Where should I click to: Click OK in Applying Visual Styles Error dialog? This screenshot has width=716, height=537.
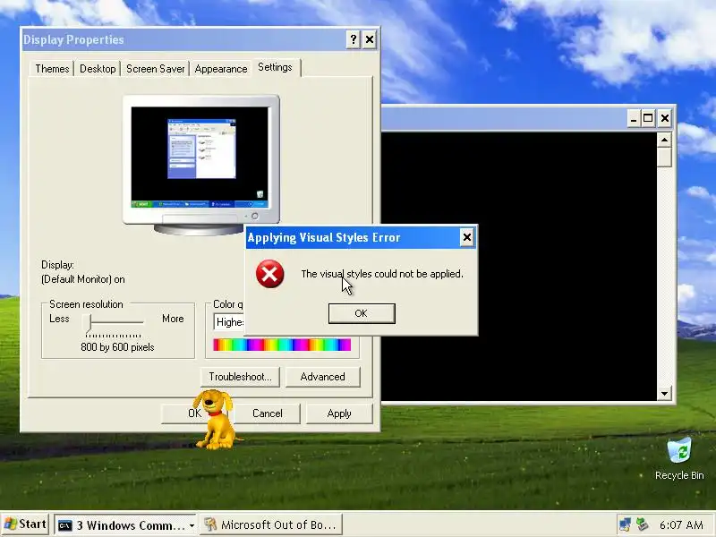(362, 313)
